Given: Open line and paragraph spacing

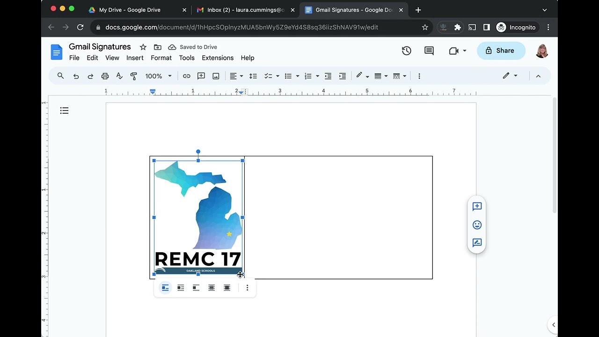Looking at the screenshot, I should [x=253, y=76].
